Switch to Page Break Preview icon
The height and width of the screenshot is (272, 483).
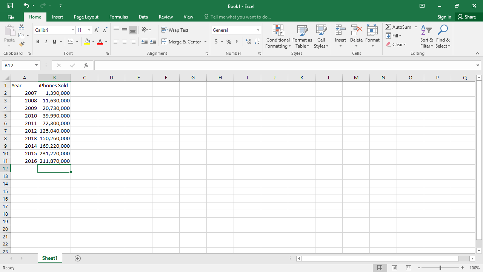pyautogui.click(x=409, y=268)
